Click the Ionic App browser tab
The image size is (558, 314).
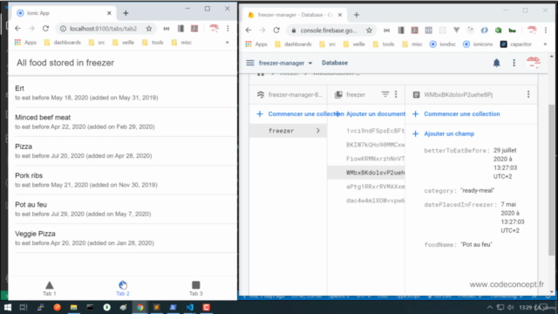[x=64, y=13]
